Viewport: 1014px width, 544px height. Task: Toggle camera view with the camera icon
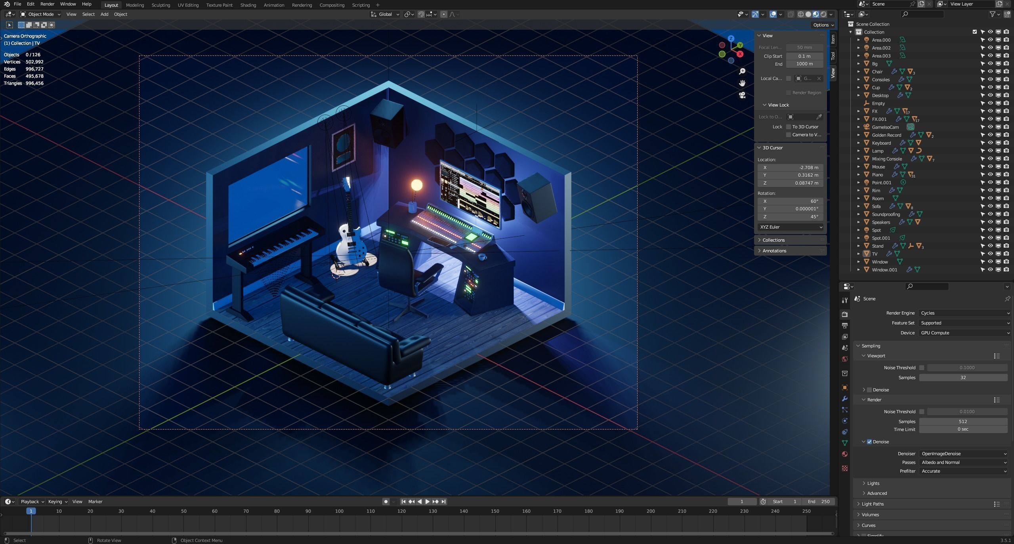[742, 95]
